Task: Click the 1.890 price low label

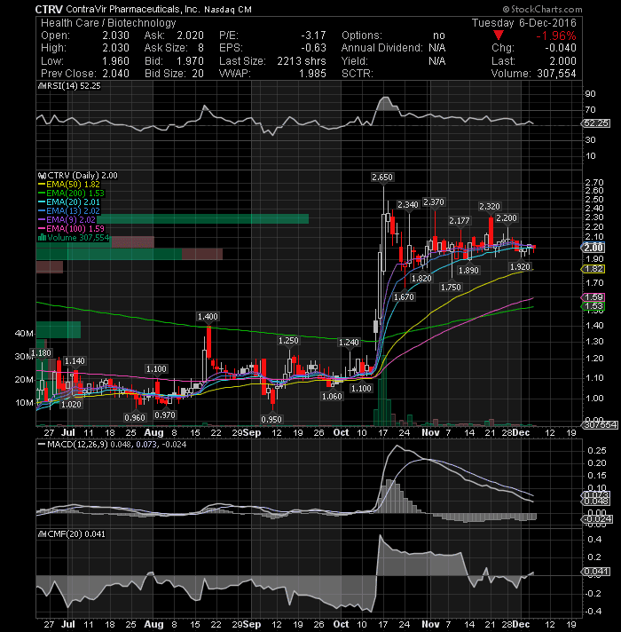Action: pos(468,271)
